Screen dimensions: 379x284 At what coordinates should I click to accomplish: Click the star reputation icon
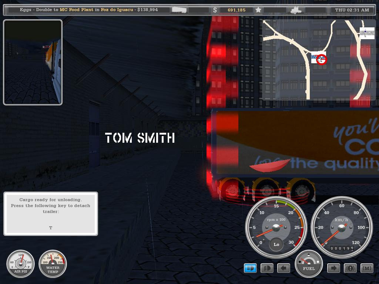point(258,10)
